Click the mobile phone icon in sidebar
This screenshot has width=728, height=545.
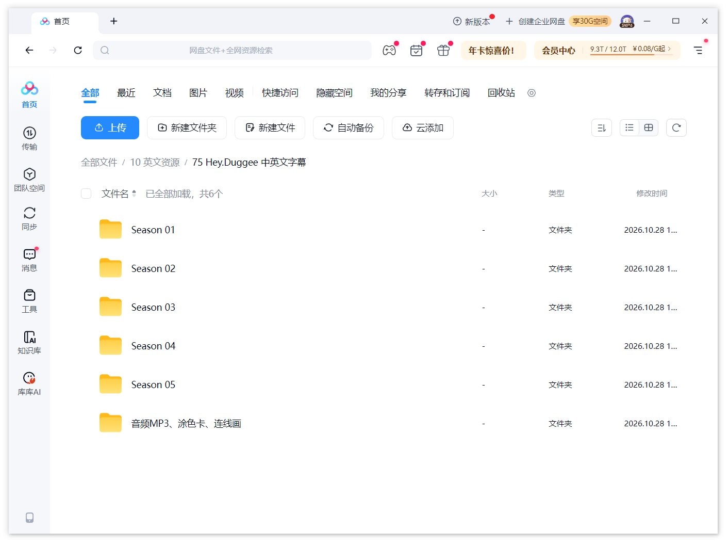tap(29, 518)
